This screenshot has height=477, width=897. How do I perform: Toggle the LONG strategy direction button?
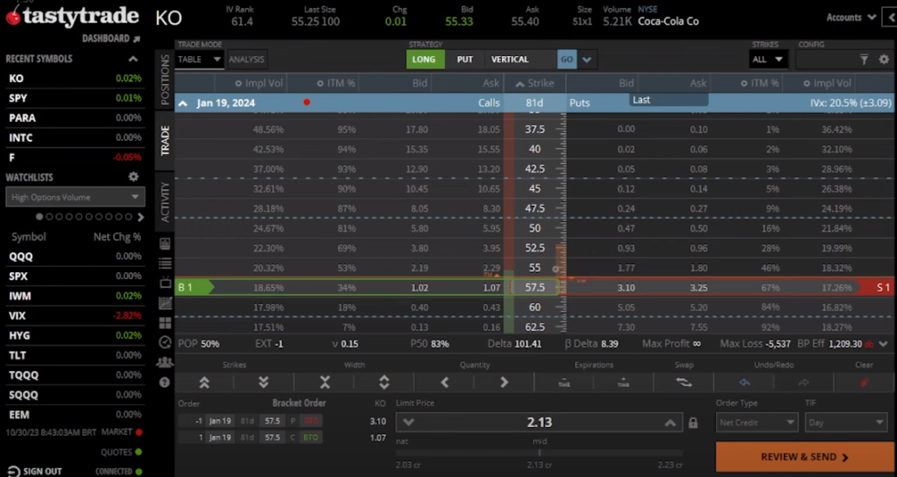(425, 60)
